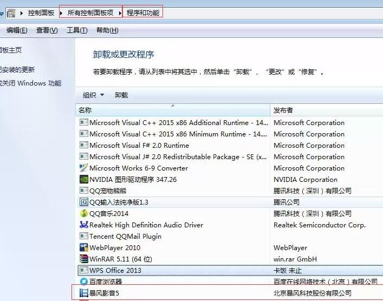
Task: Click the WinRAR 5.11 icon
Action: click(84, 259)
